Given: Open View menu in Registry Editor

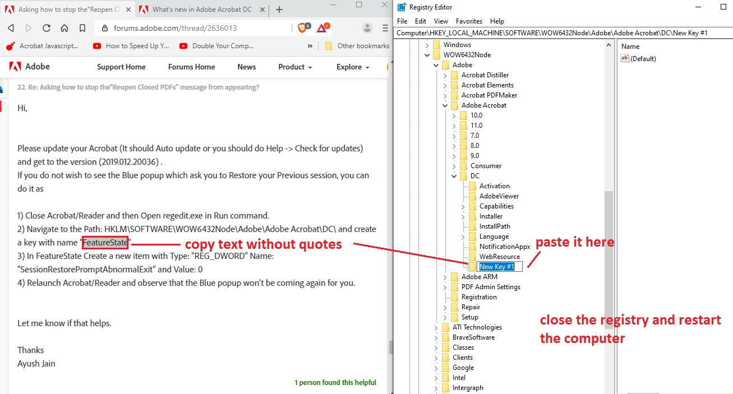Looking at the screenshot, I should [x=441, y=21].
